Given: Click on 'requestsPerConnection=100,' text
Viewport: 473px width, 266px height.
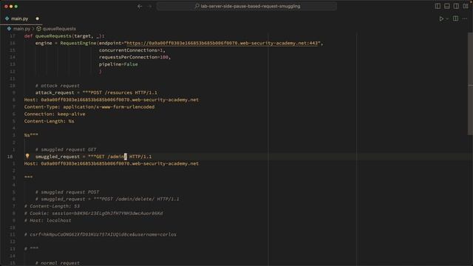Looking at the screenshot, I should click(135, 57).
